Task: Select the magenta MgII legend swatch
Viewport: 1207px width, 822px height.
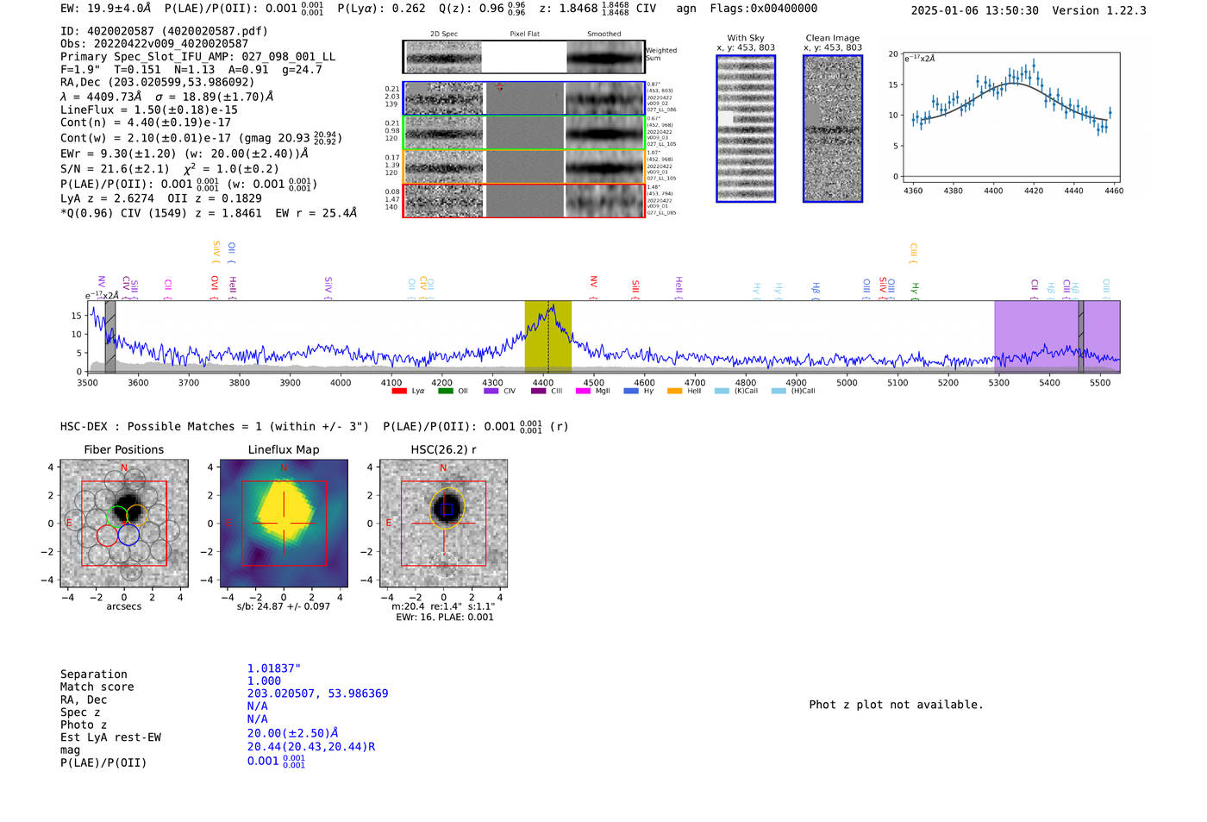Action: (583, 391)
